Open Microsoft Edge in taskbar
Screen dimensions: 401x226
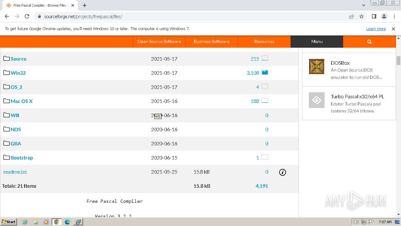67,222
